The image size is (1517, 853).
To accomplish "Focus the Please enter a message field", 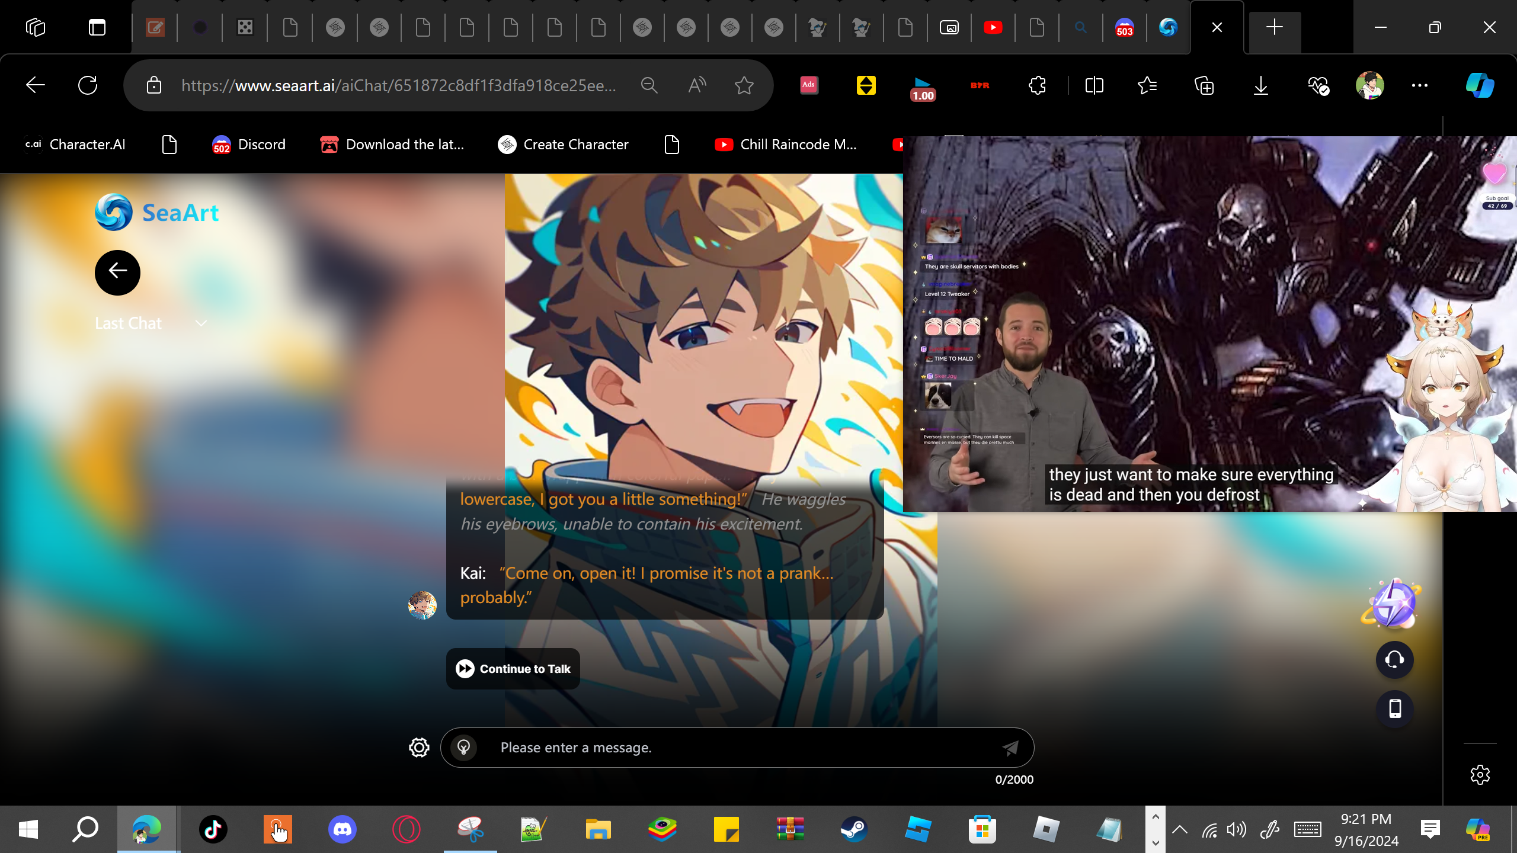I will click(738, 748).
